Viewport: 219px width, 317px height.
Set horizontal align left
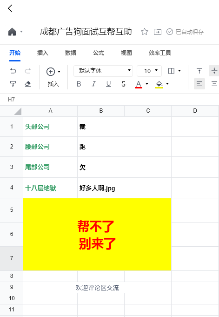coord(199,84)
